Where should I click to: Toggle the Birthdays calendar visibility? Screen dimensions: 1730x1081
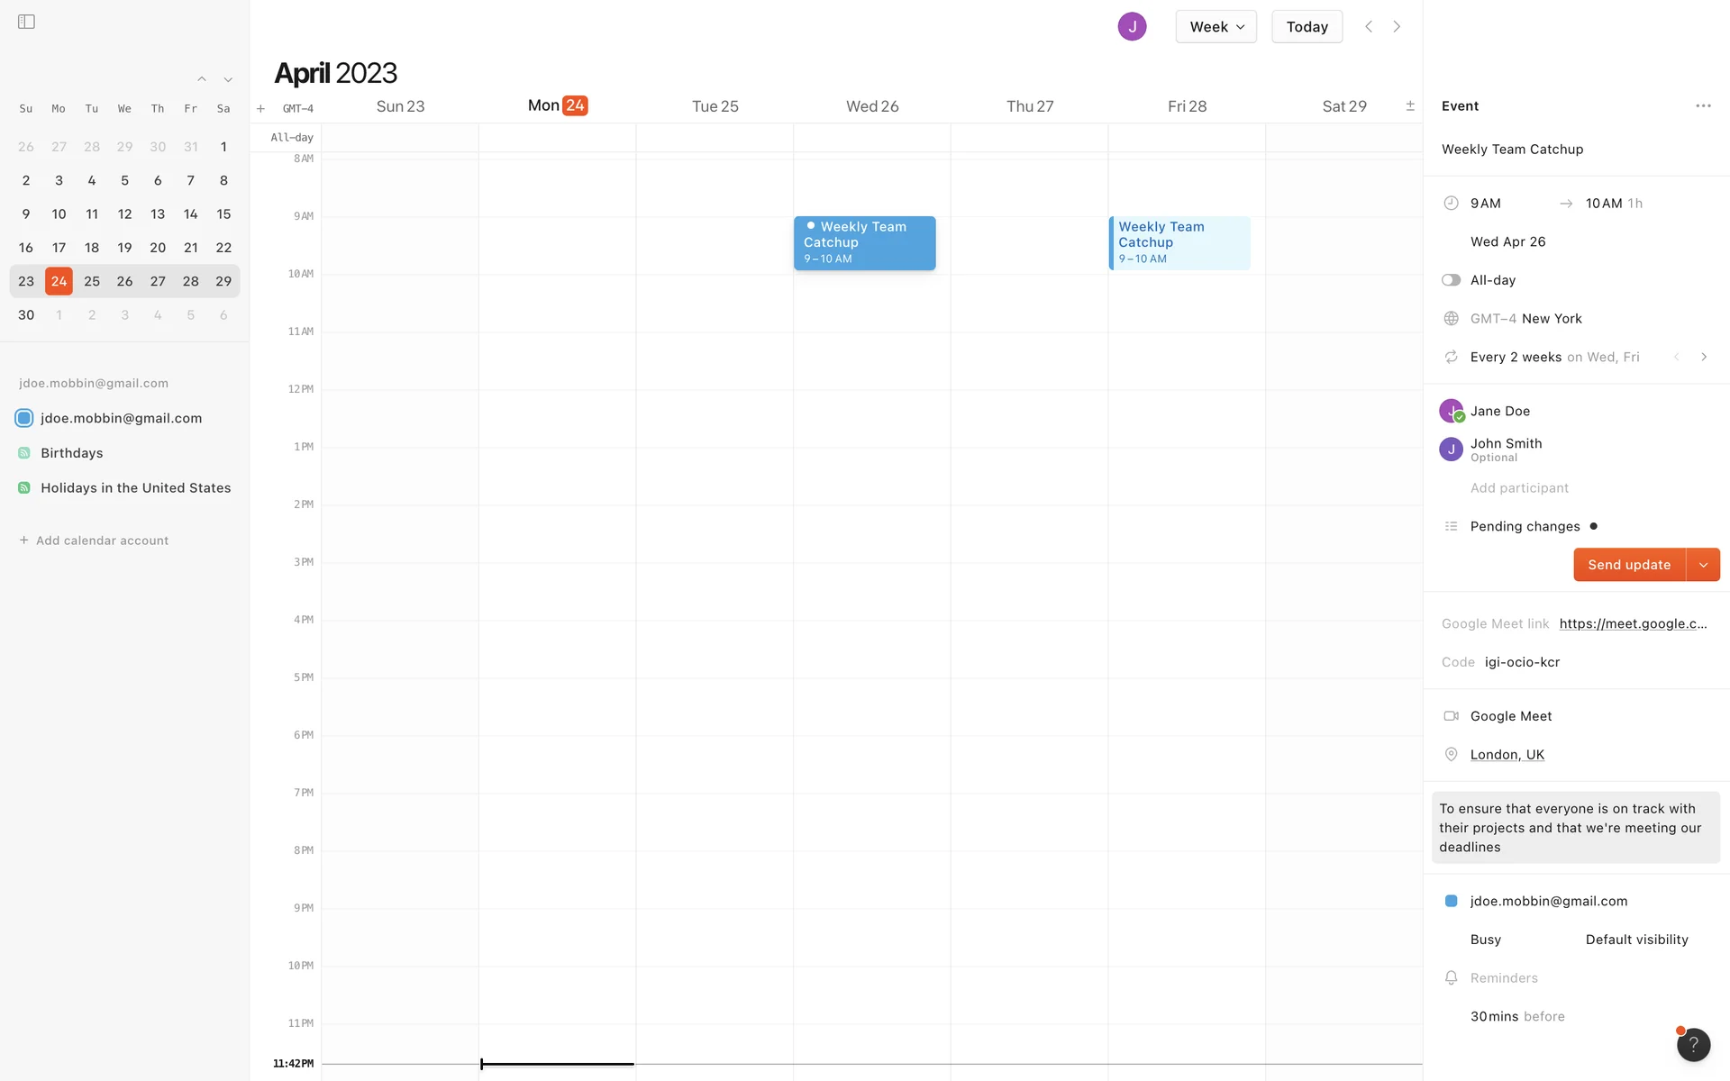pos(24,453)
